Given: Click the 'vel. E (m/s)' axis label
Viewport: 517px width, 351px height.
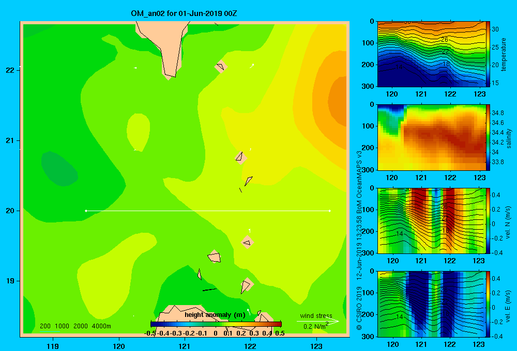Looking at the screenshot, I should (508, 306).
